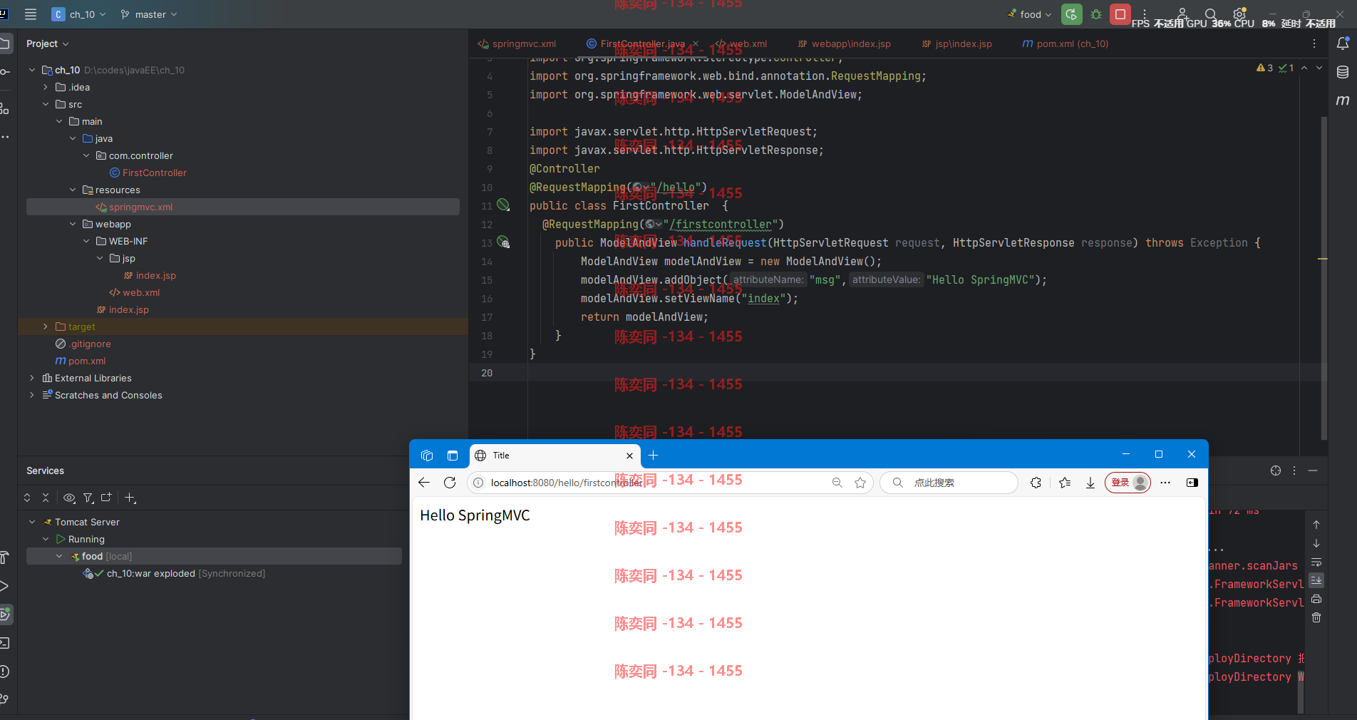Image resolution: width=1357 pixels, height=720 pixels.
Task: Open the editor tabs more options menu
Action: (1314, 43)
